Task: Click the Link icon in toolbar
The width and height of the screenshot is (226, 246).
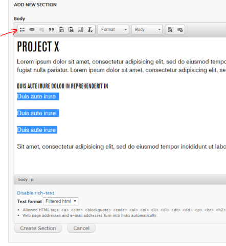Action: pos(32,30)
